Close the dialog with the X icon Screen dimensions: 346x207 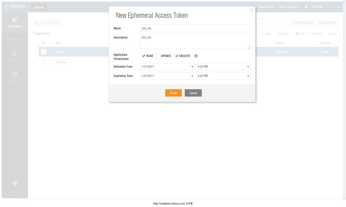tap(251, 11)
